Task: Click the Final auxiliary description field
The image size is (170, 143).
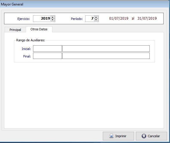Action: [x=106, y=56]
